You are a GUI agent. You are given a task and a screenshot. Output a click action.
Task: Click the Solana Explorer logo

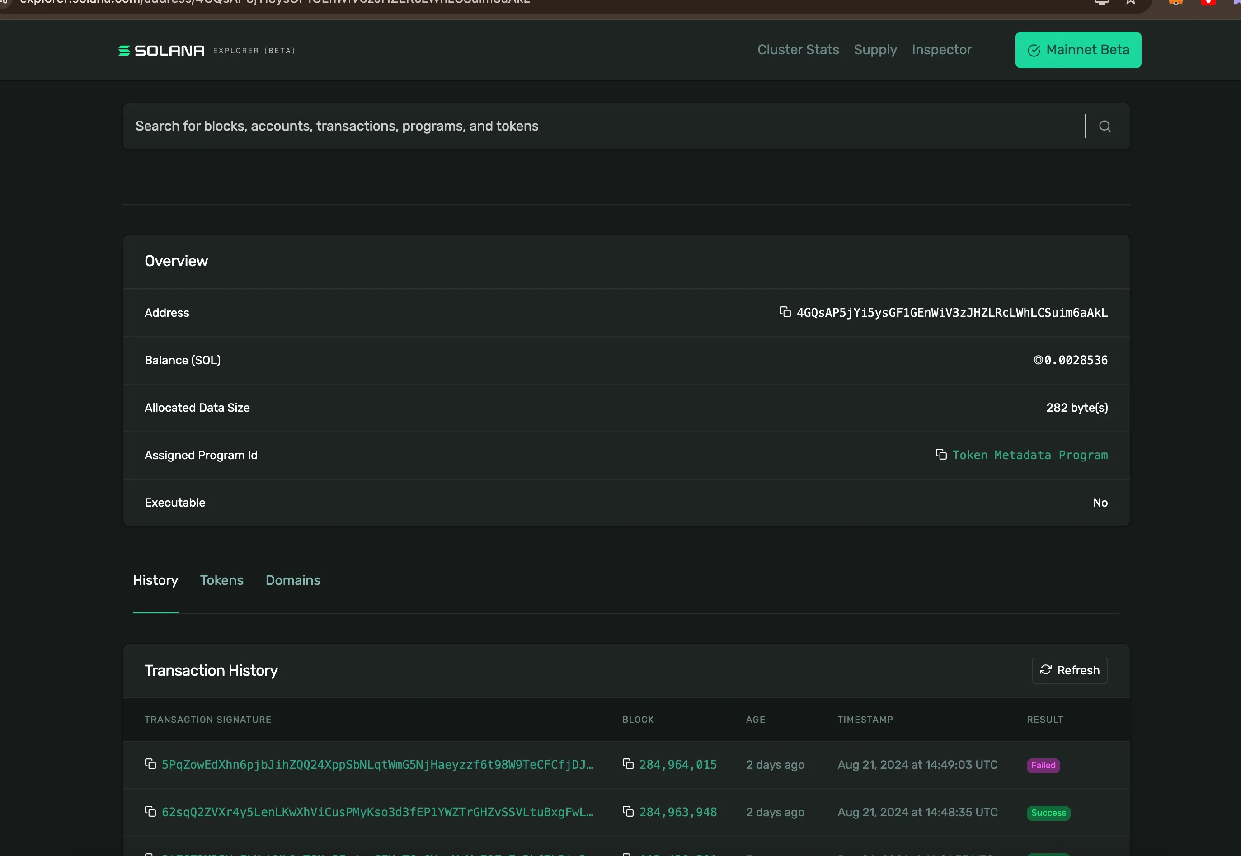pos(160,50)
